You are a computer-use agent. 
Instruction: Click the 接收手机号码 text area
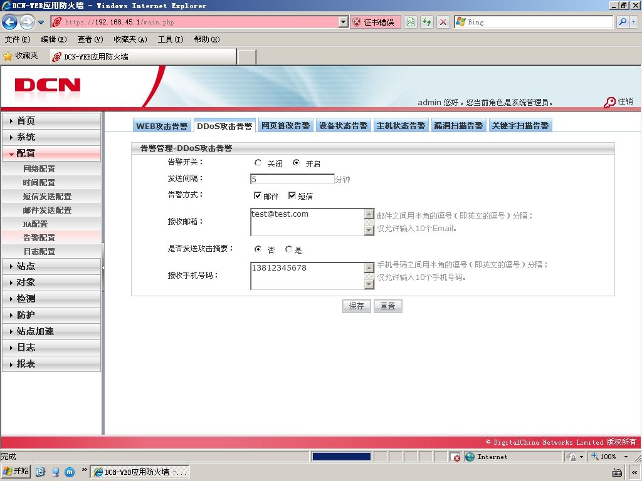307,276
